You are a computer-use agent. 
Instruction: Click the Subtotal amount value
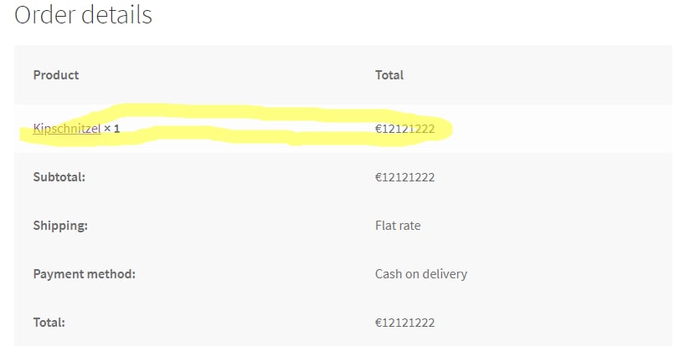pyautogui.click(x=404, y=177)
